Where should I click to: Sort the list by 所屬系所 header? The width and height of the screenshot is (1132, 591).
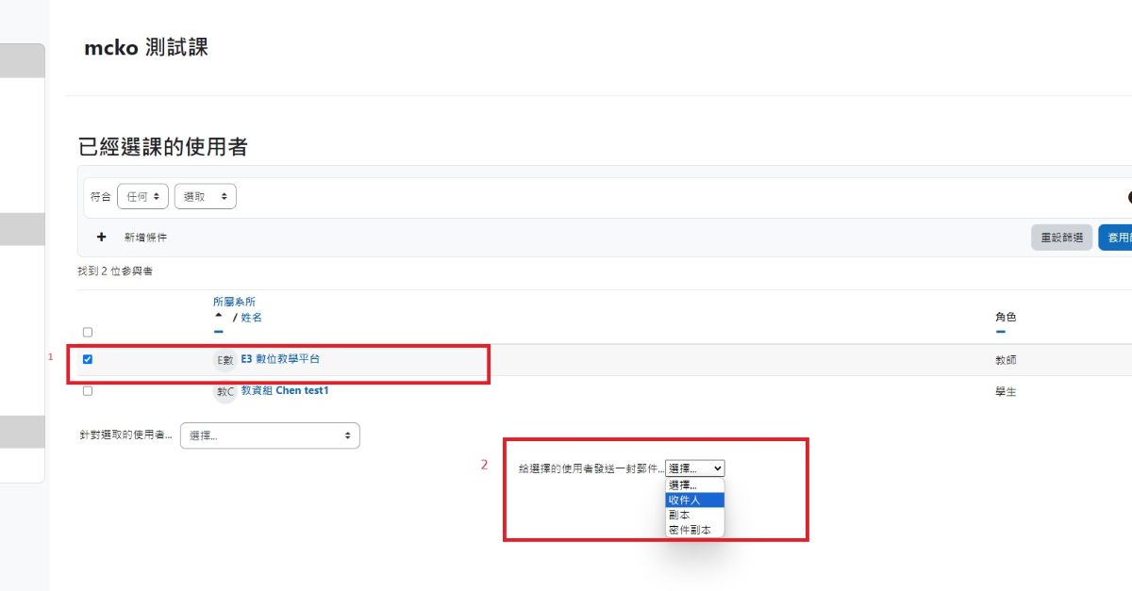coord(234,302)
